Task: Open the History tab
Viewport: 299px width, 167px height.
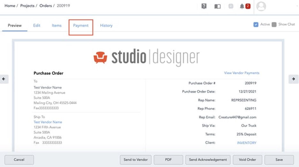Action: tap(106, 25)
